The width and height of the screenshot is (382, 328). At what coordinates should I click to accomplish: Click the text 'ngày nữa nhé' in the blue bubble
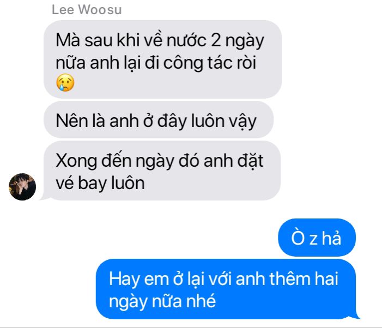coord(162,301)
